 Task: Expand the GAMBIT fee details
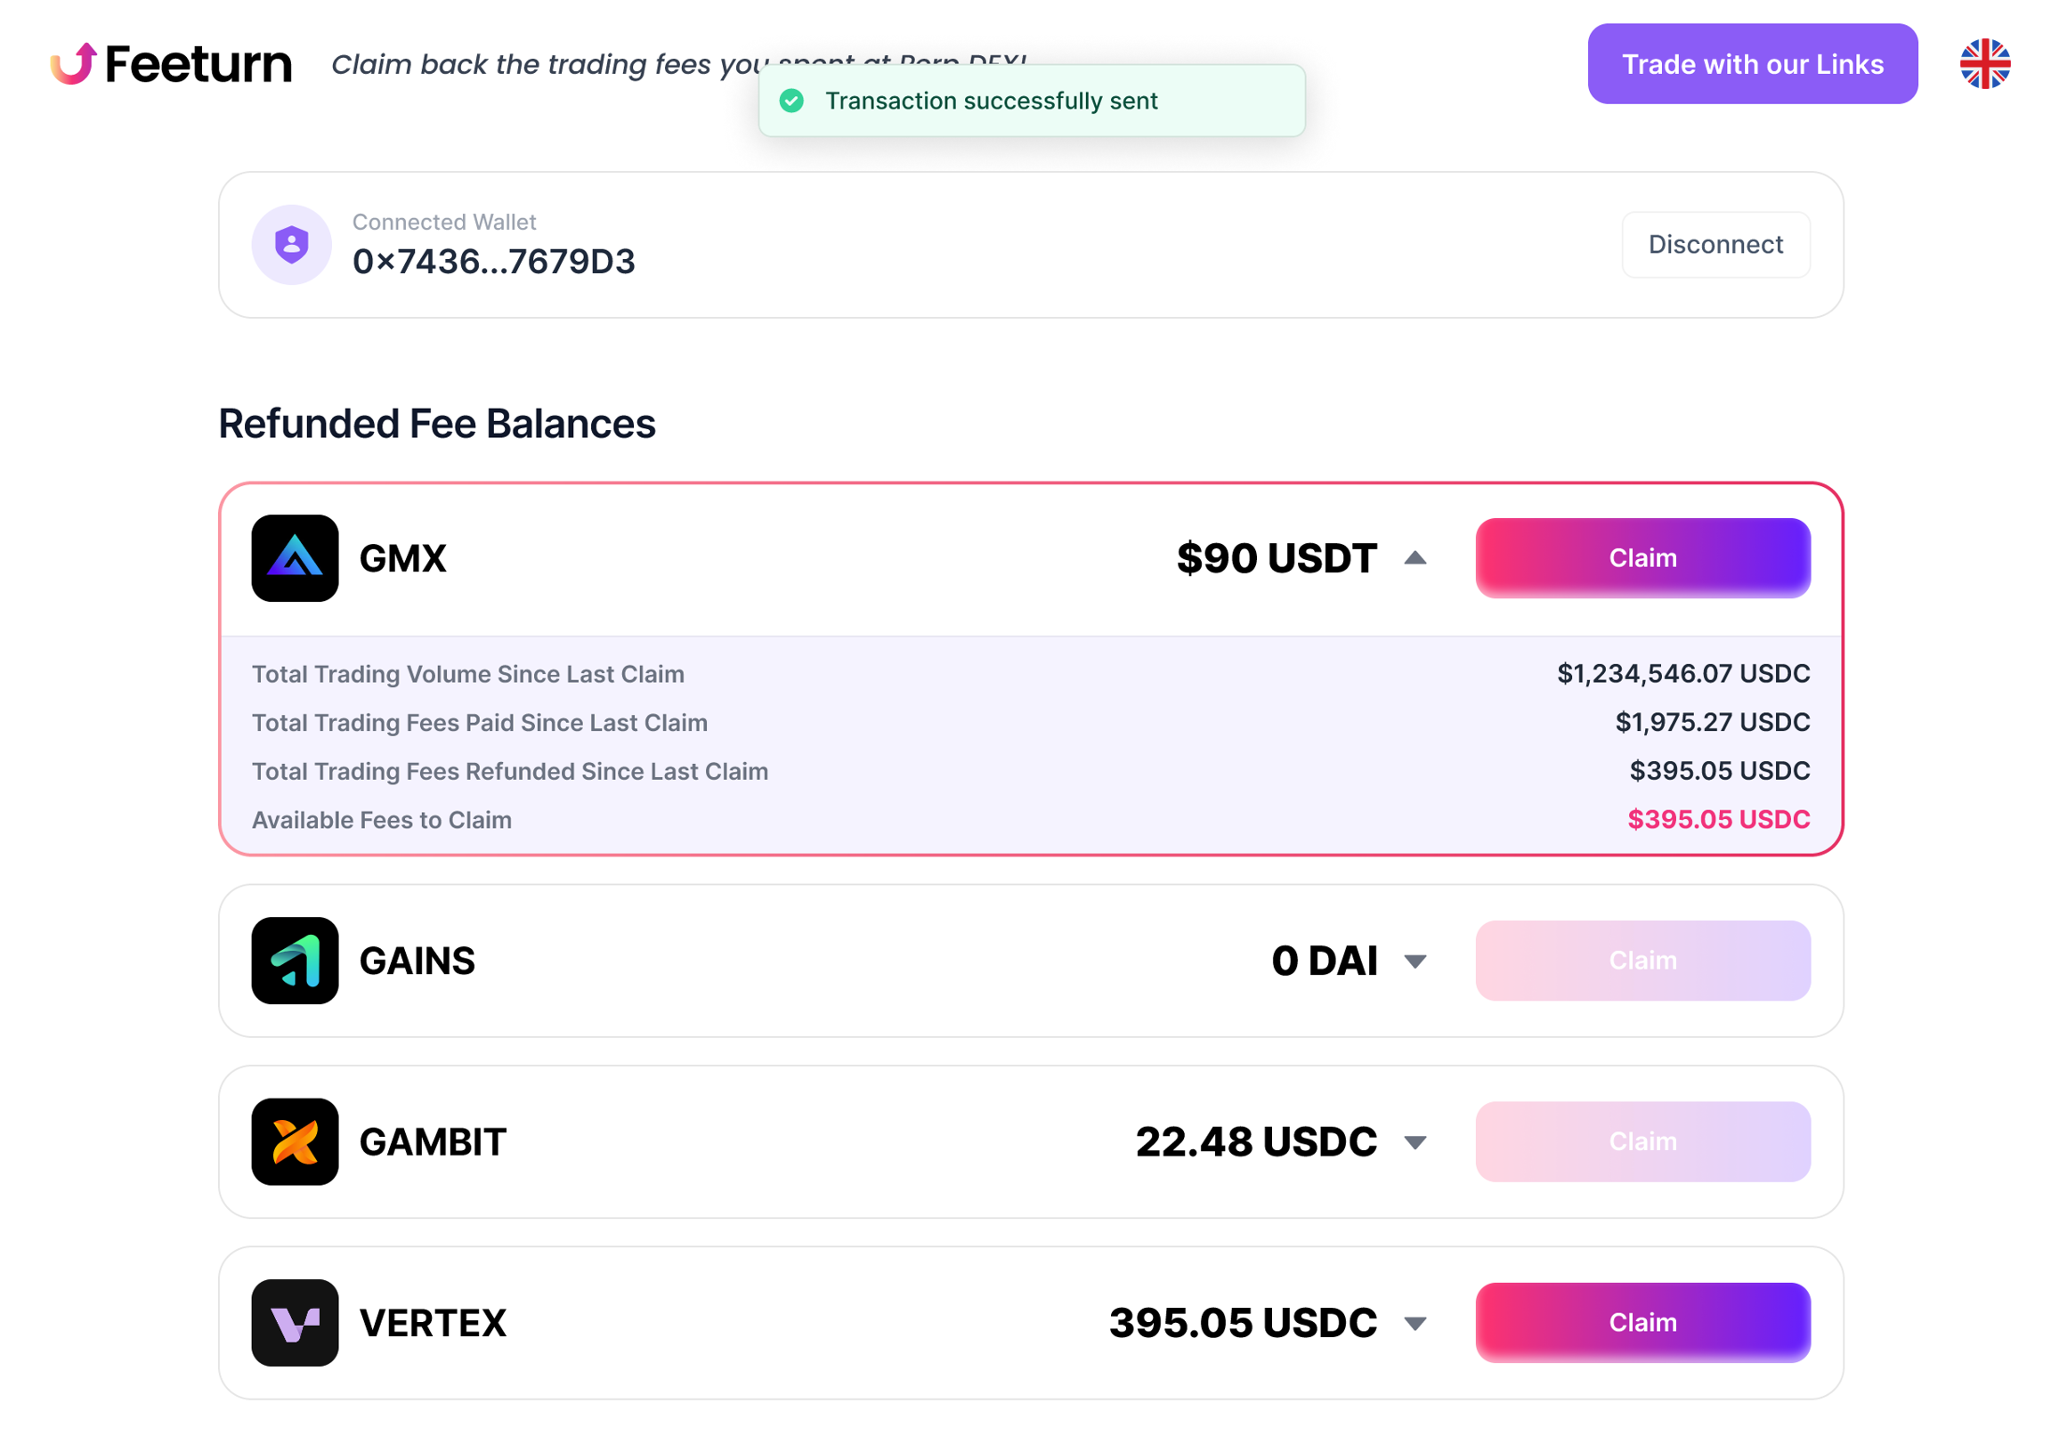[x=1415, y=1142]
